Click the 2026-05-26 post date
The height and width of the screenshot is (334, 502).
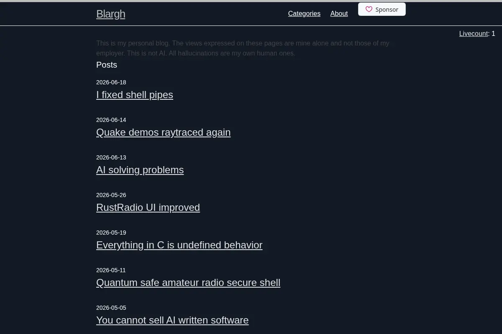point(111,195)
